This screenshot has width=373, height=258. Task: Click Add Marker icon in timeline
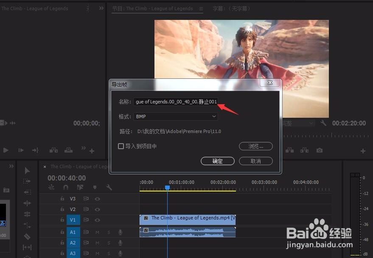95,187
